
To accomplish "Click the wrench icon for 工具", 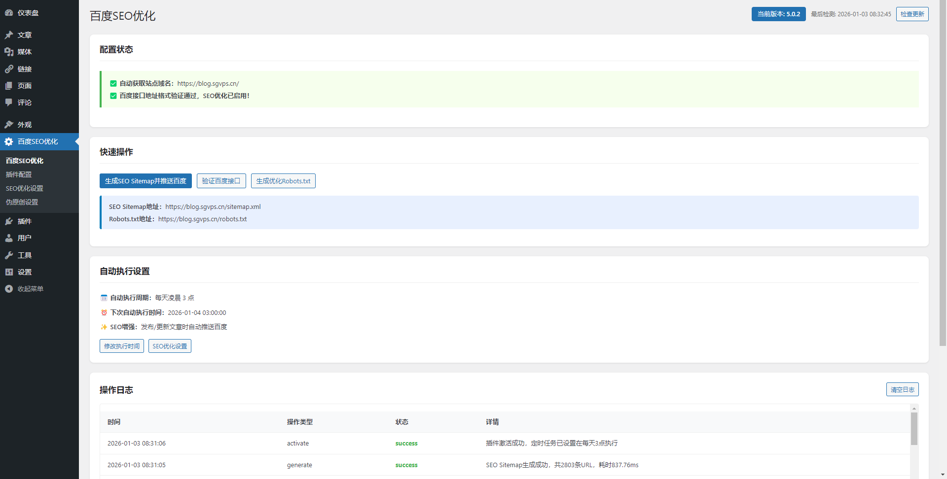I will (9, 255).
